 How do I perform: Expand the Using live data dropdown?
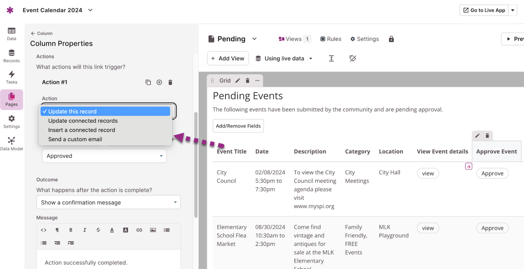coord(284,59)
